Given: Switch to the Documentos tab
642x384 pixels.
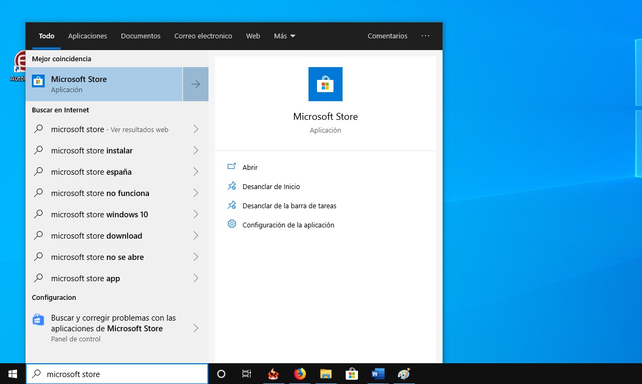Looking at the screenshot, I should 140,36.
